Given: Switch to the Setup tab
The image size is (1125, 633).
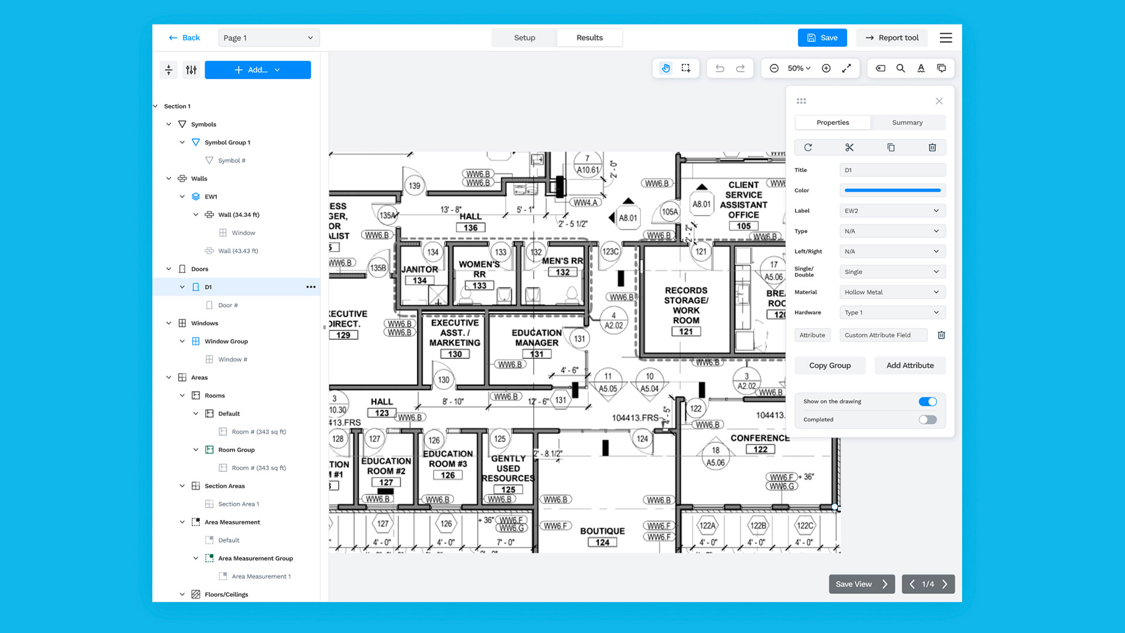Looking at the screenshot, I should (x=524, y=38).
